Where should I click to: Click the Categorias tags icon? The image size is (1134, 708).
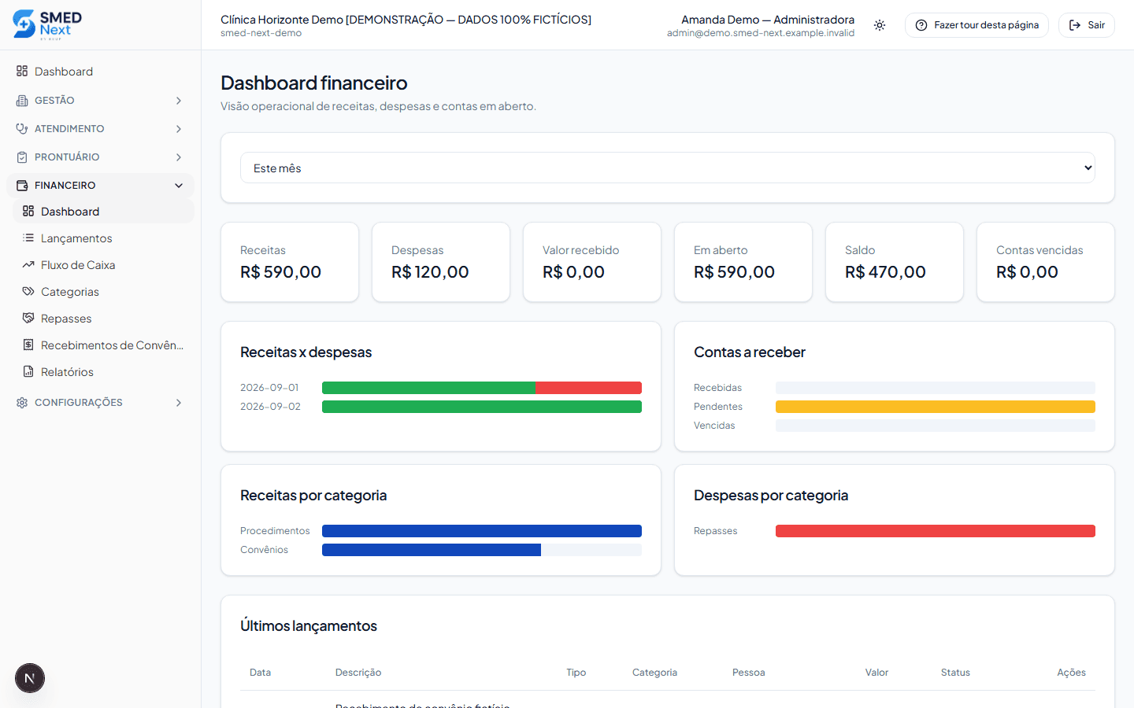click(28, 292)
